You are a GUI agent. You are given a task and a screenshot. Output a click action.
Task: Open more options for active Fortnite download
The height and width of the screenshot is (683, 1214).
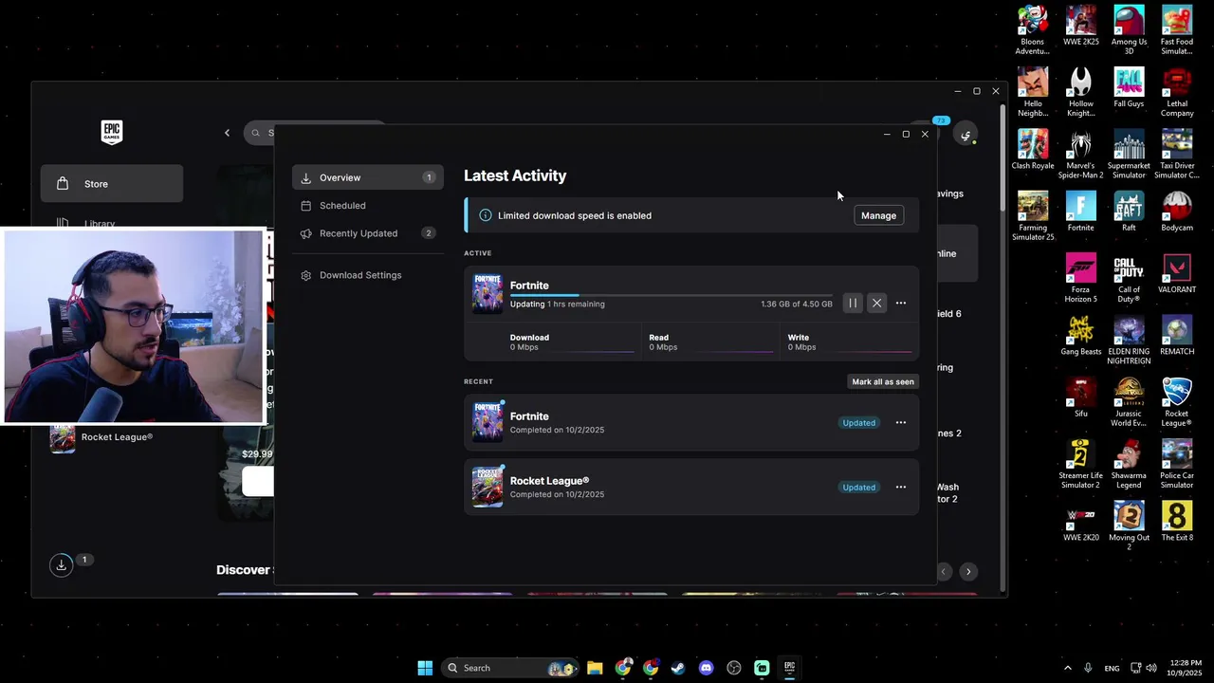point(901,304)
